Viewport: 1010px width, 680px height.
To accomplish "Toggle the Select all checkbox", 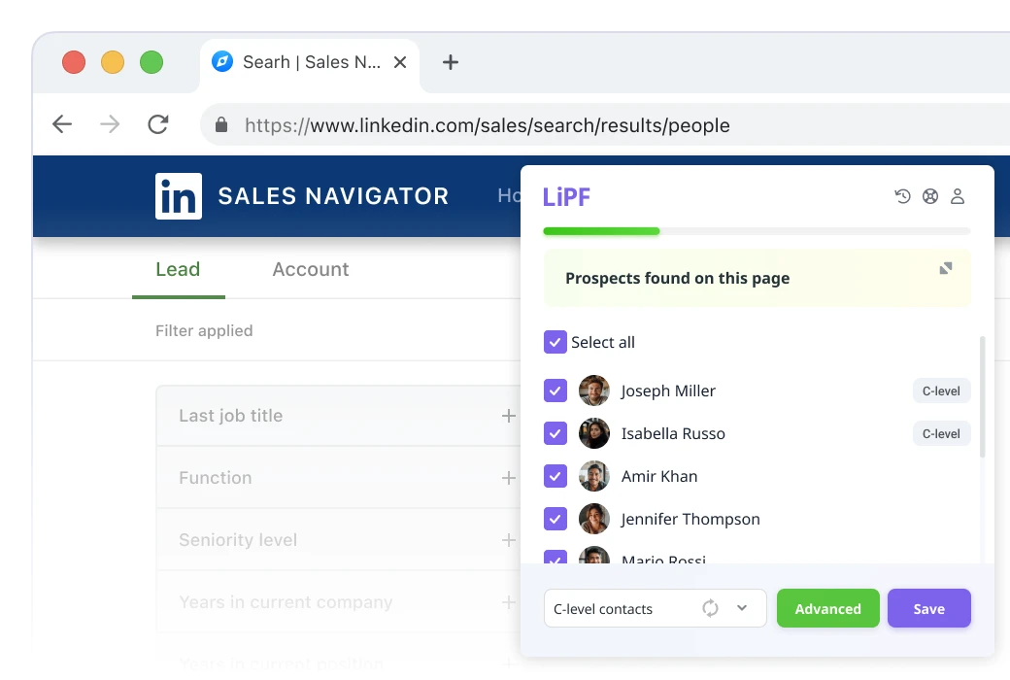I will [x=555, y=342].
